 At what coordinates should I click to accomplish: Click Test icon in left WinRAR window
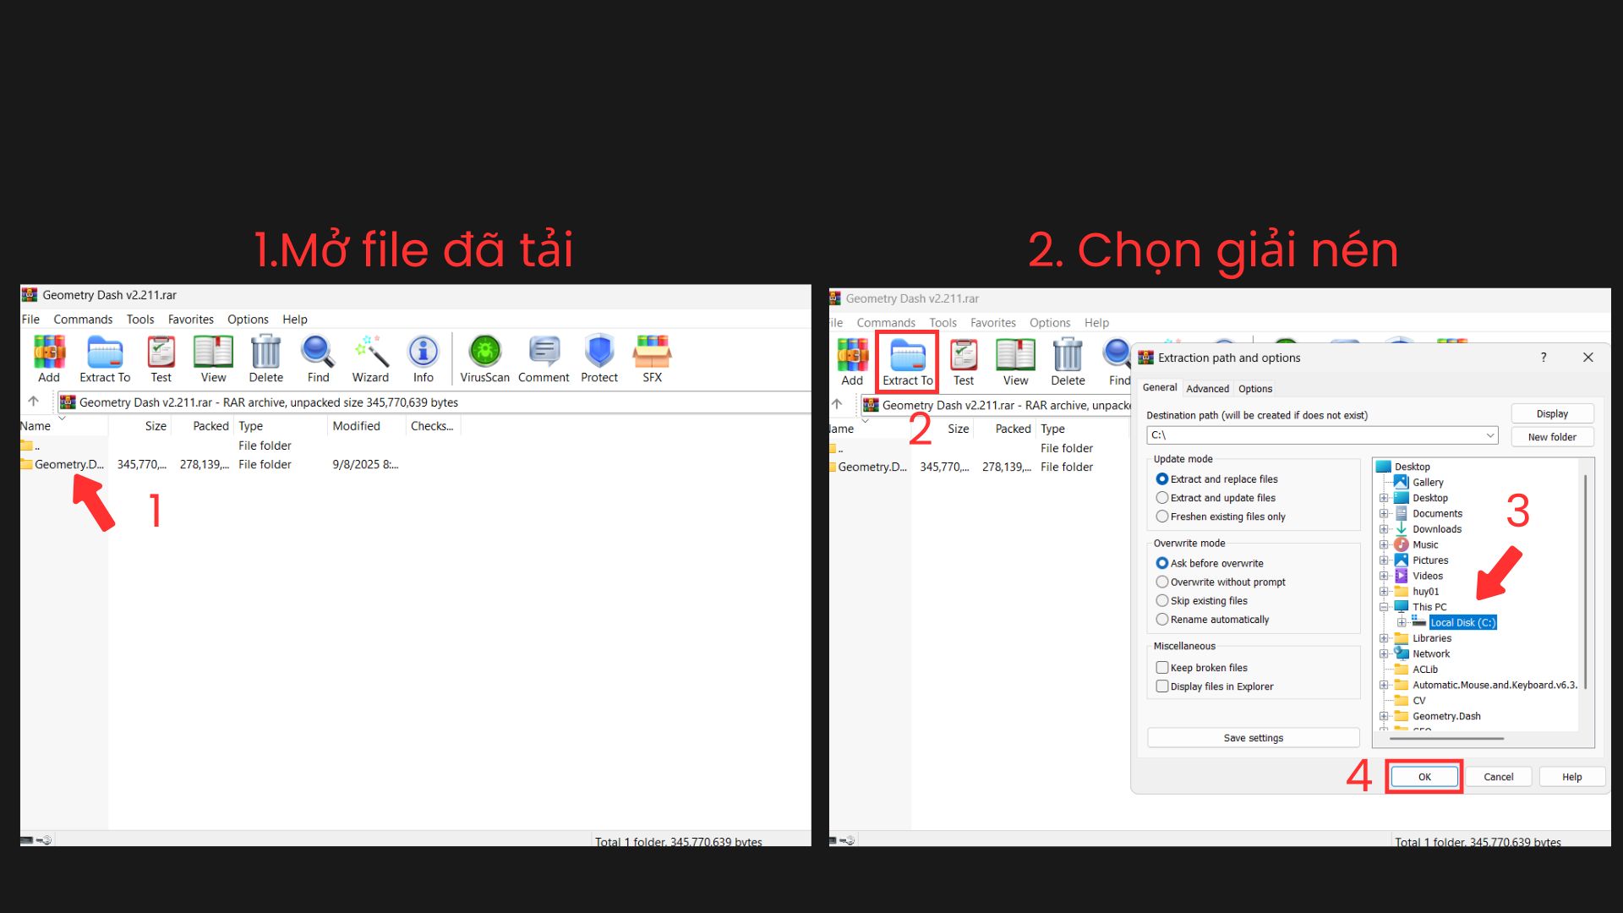point(161,358)
